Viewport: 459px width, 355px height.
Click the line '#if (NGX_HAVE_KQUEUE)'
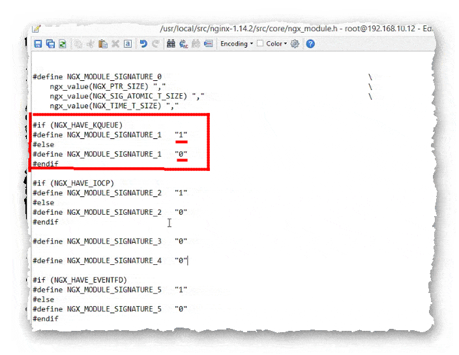78,125
